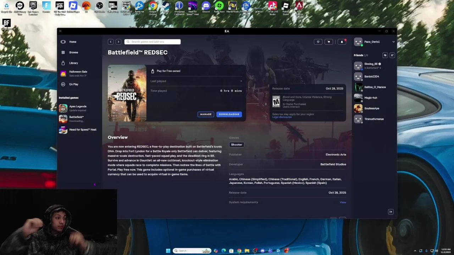This screenshot has width=454, height=255.
Task: Open Need for Speed Heat desktop icon
Action: tap(193, 8)
